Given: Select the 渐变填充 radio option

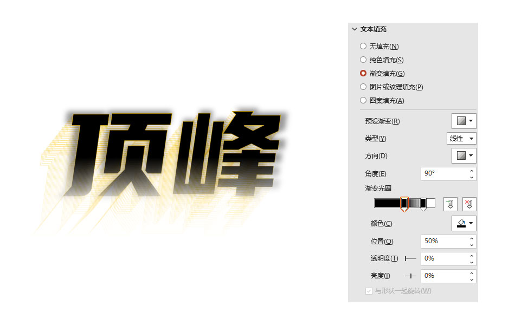Looking at the screenshot, I should pos(363,74).
